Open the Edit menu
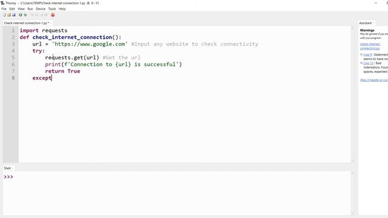Viewport: 388px width, 218px height. point(12,8)
